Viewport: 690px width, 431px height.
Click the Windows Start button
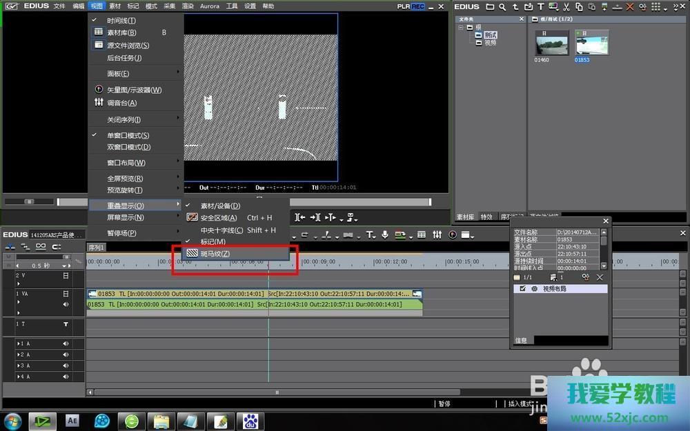(13, 420)
